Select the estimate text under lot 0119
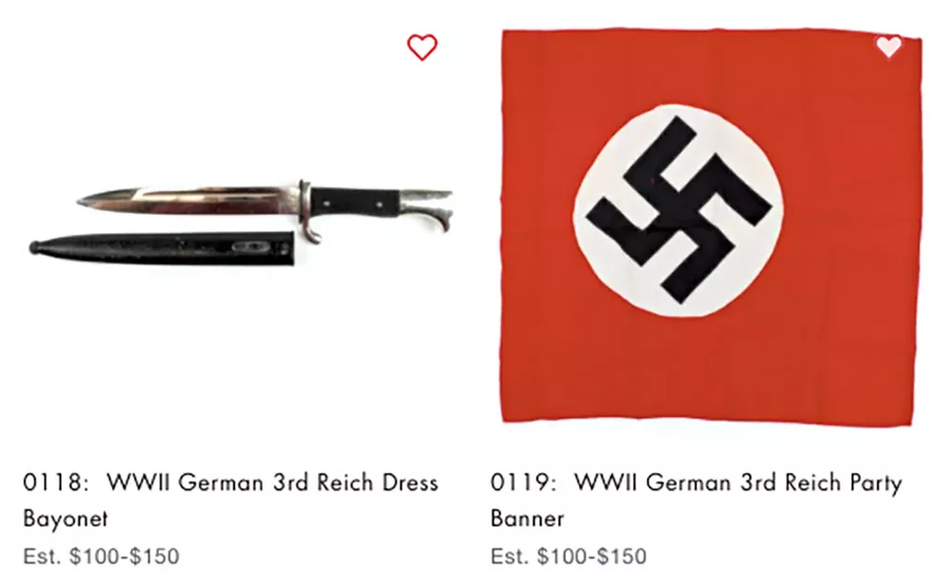 click(569, 556)
